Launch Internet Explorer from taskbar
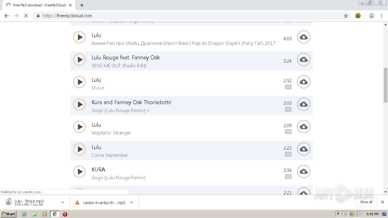 24,214
